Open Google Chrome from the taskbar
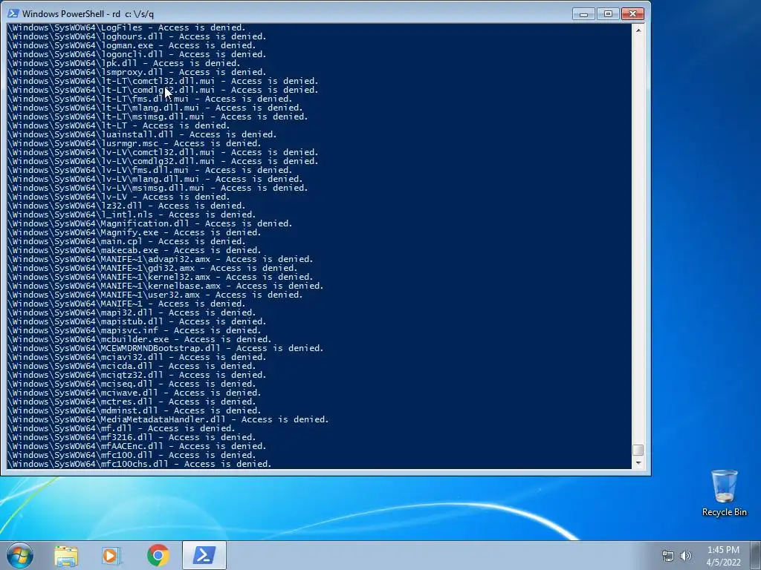Screen dimensions: 761x570 click(x=158, y=555)
